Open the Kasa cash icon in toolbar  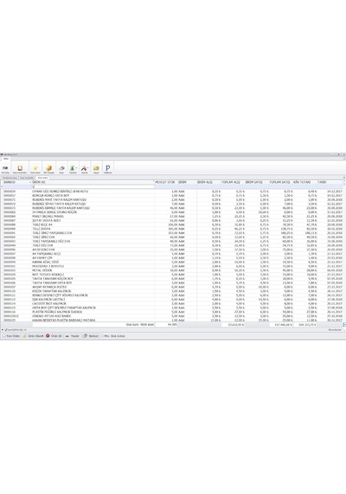click(61, 169)
